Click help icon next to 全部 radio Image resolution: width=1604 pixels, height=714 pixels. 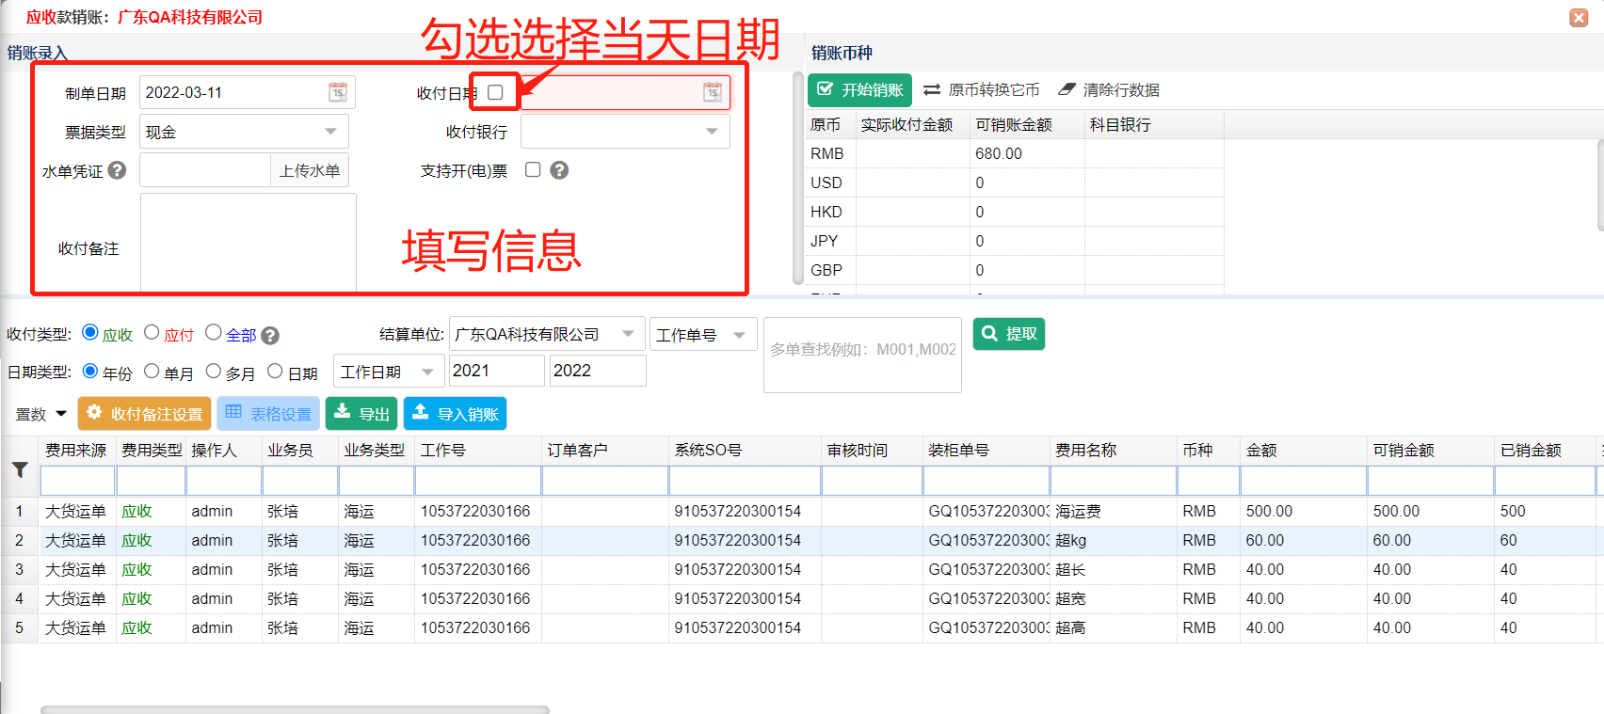(x=270, y=336)
